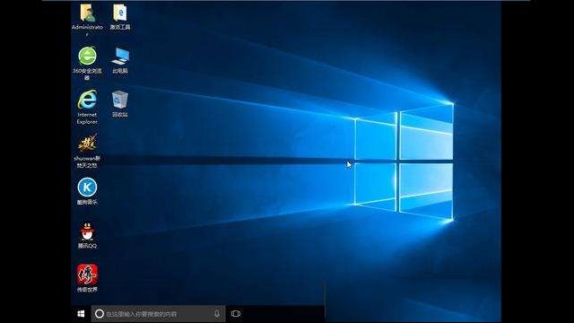Viewport: 574px width, 323px height.
Task: Select the 此电脑 computer icon
Action: [x=120, y=56]
